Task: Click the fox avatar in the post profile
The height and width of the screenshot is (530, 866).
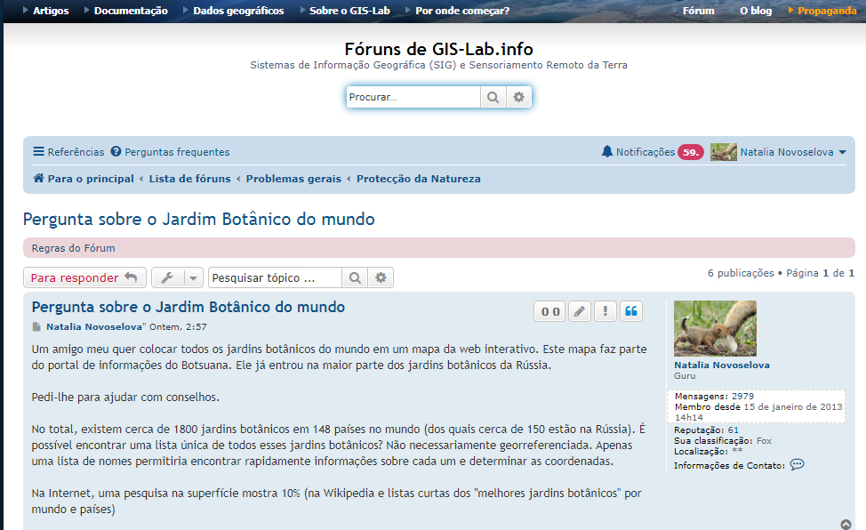Action: tap(715, 328)
